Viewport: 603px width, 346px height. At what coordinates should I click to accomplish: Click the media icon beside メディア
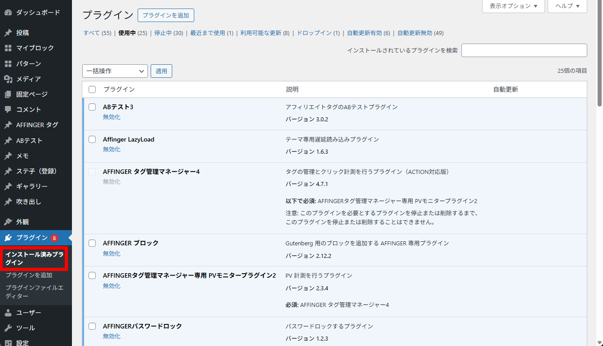8,79
